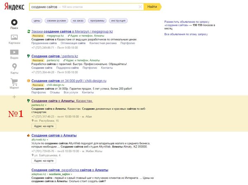The height and width of the screenshot is (185, 248).
Task: Clear the search query with the X icon
Action: [139, 7]
